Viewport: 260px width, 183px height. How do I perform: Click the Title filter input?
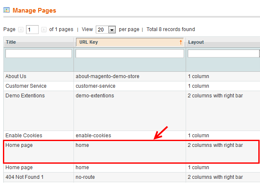pyautogui.click(x=39, y=54)
